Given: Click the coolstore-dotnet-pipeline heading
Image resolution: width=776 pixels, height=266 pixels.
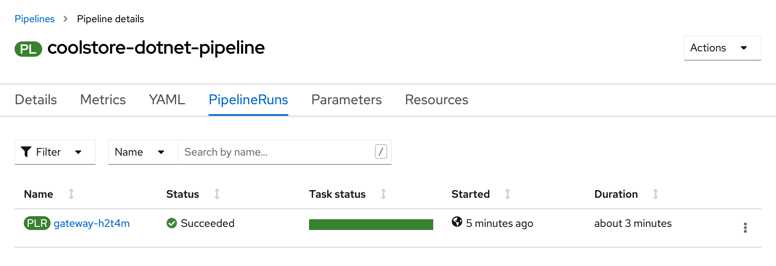Looking at the screenshot, I should coord(156,48).
